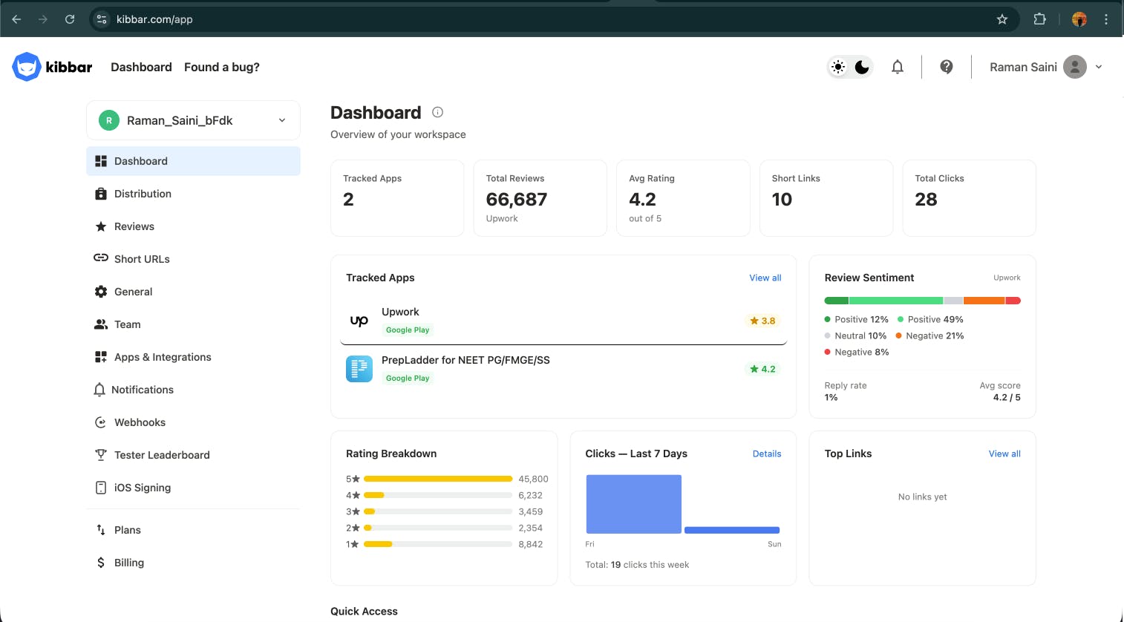Open browser extensions puzzle icon

click(x=1039, y=19)
